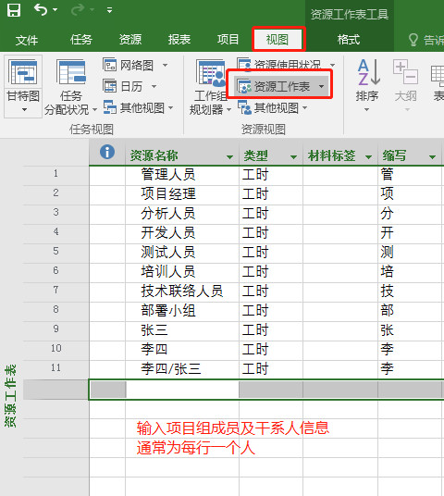This screenshot has height=496, width=444.
Task: Switch to the 视图 ribbon tab
Action: click(277, 40)
